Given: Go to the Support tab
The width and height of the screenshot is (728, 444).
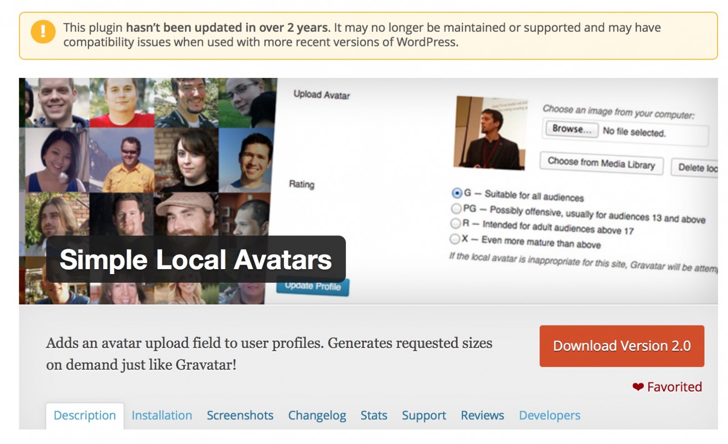Looking at the screenshot, I should tap(424, 415).
